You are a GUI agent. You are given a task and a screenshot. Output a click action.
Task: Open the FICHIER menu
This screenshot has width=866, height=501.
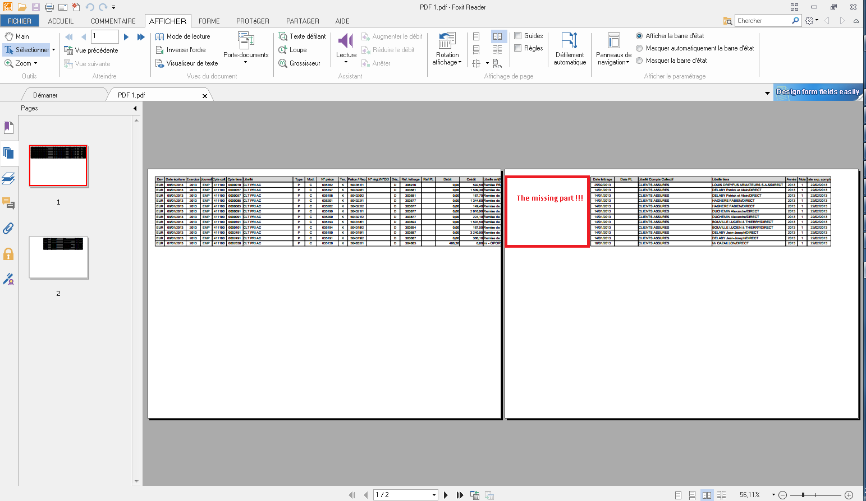coord(20,21)
